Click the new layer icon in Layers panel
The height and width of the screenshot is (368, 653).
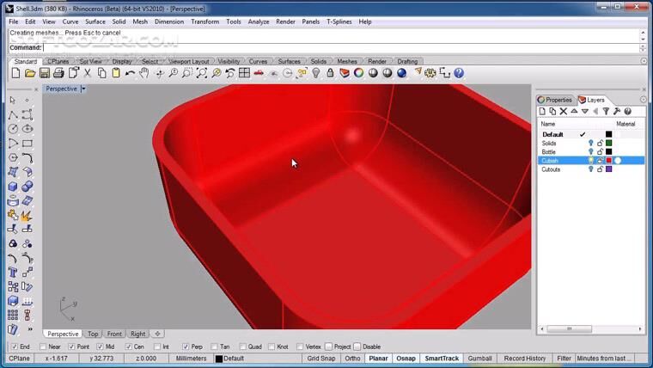pyautogui.click(x=542, y=111)
